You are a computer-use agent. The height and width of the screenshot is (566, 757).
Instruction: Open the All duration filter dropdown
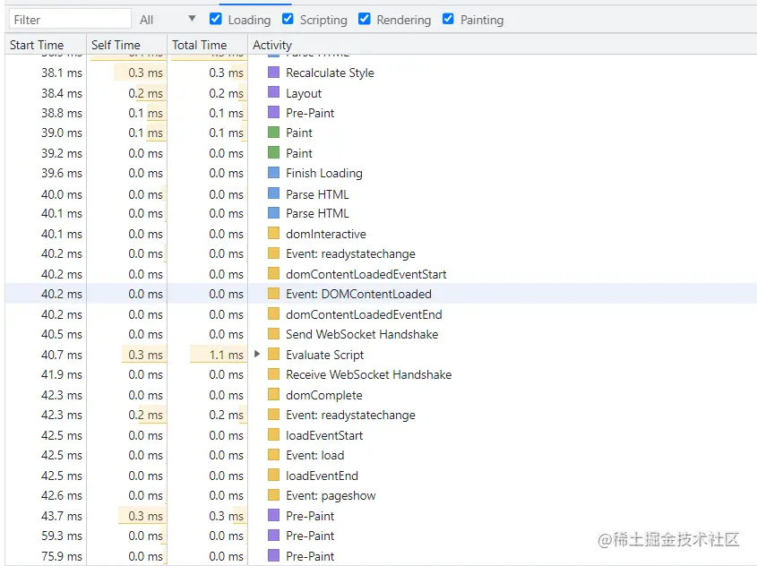(167, 20)
